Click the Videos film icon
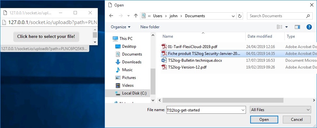 [118, 85]
